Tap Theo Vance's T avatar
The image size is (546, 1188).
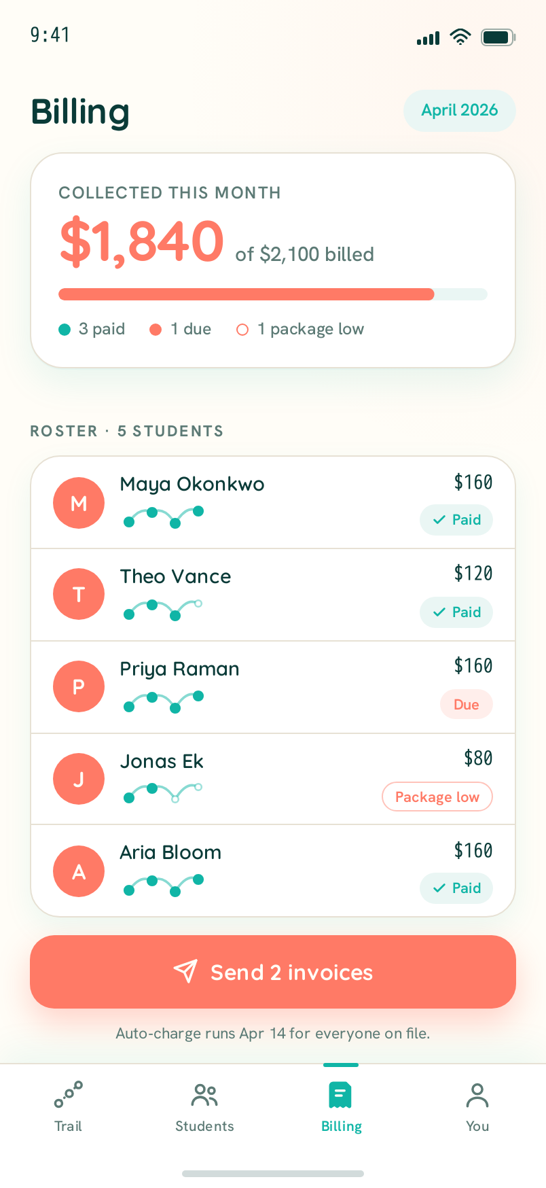[x=79, y=594]
